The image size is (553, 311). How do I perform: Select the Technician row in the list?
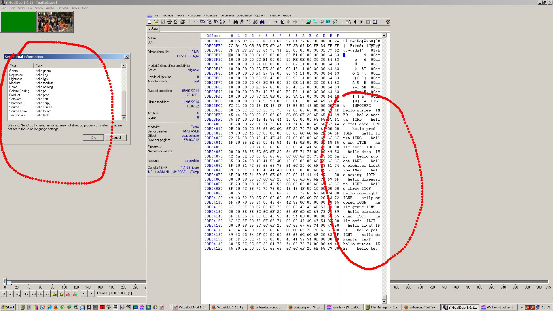(65, 115)
